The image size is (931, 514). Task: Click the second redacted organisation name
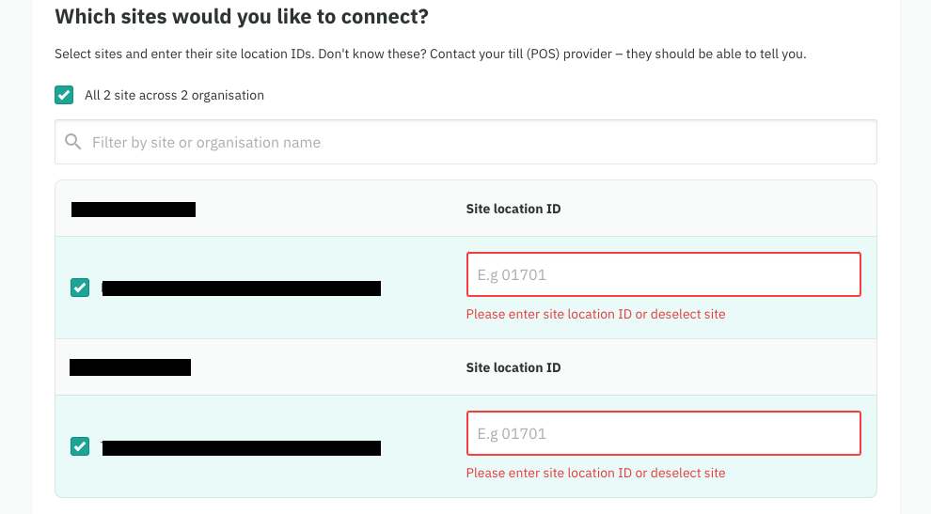(130, 367)
